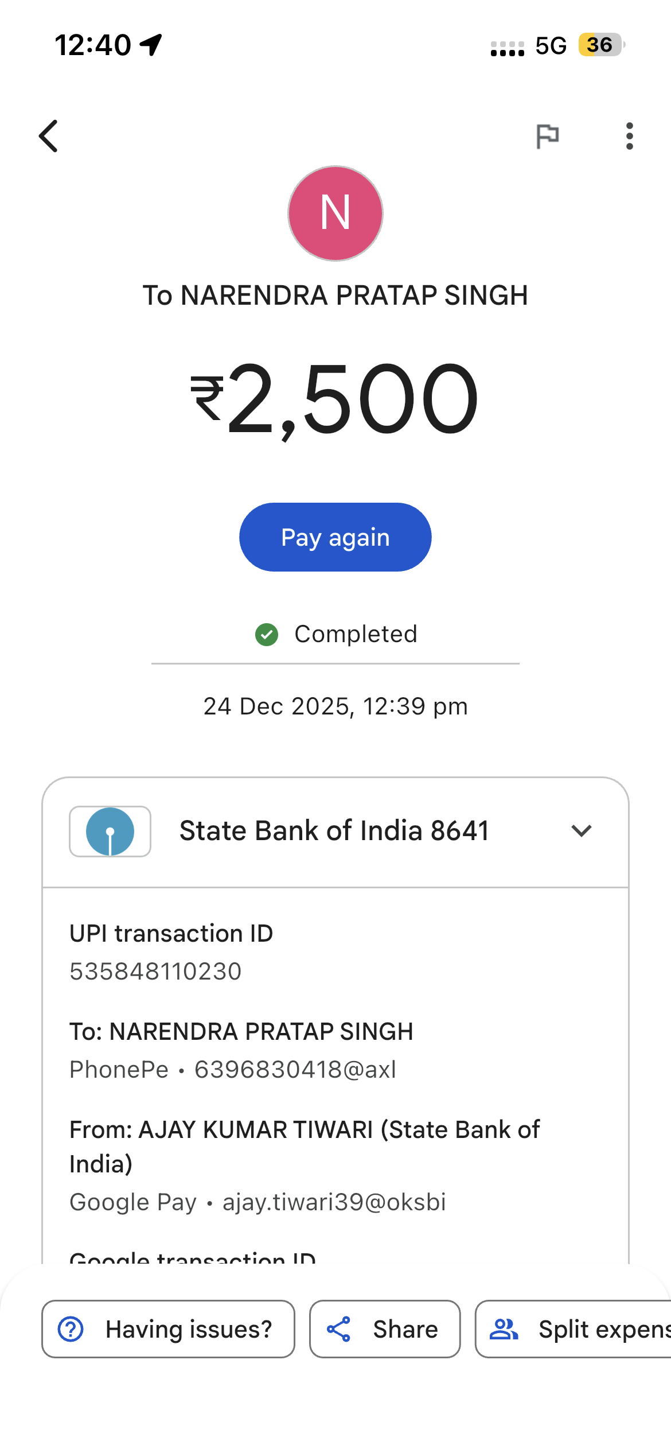Open the three-dot more options menu
The height and width of the screenshot is (1453, 671).
(629, 136)
